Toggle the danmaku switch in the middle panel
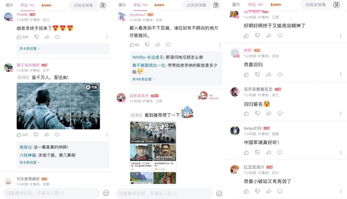Screen dimensions: 347x199 click(x=216, y=5)
